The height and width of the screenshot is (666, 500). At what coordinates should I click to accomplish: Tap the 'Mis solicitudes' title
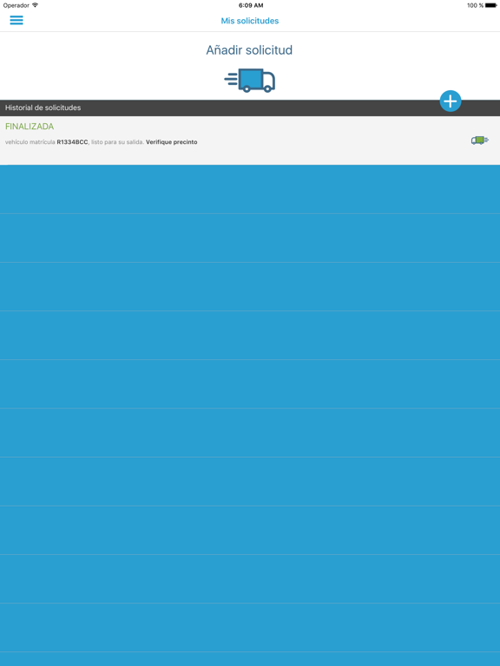coord(250,21)
